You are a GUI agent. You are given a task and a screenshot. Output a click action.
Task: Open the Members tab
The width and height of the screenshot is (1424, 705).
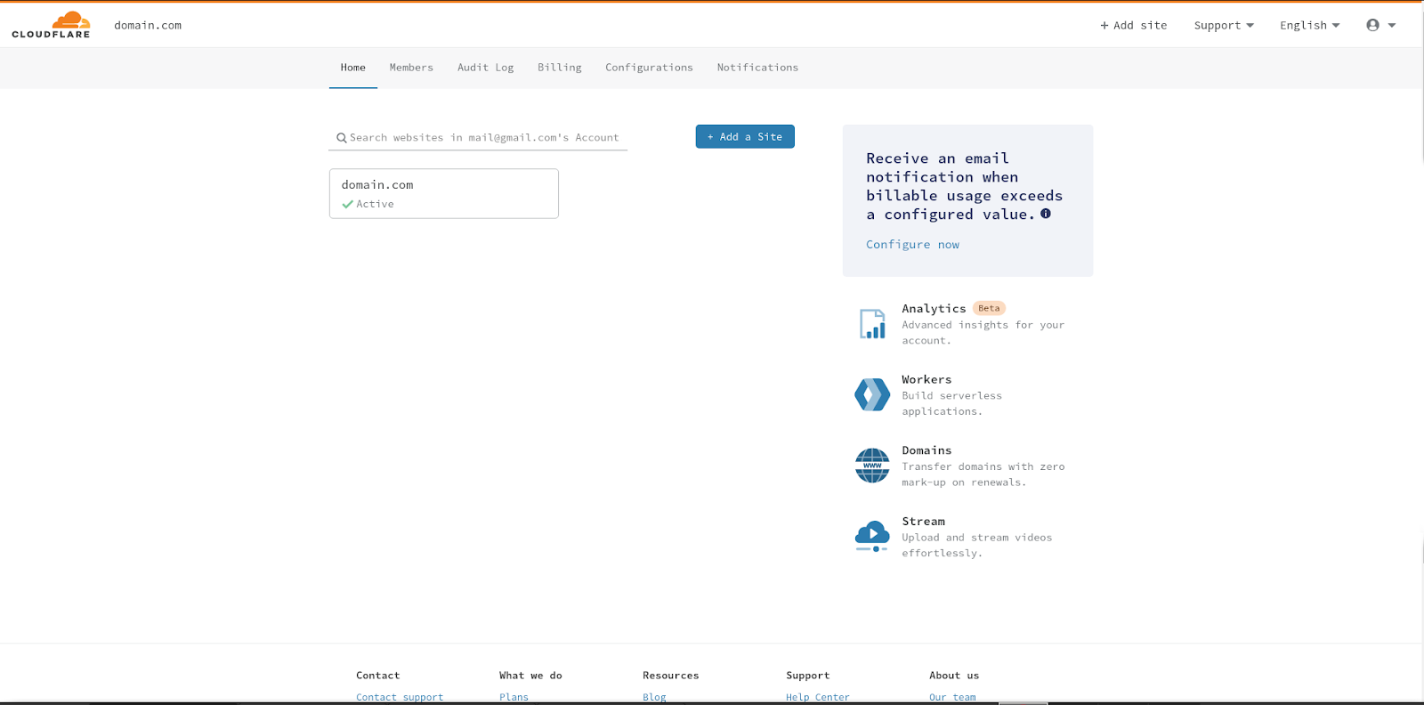click(411, 68)
